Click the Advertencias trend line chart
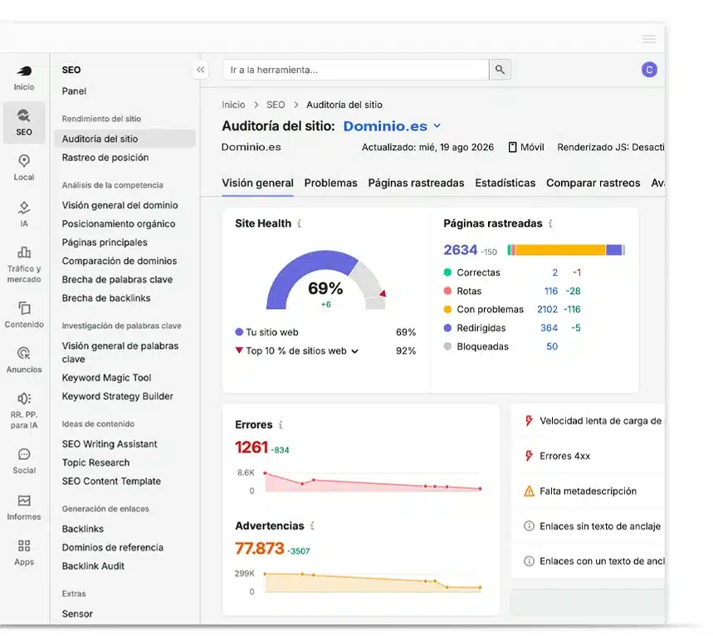Image resolution: width=713 pixels, height=641 pixels. click(373, 583)
